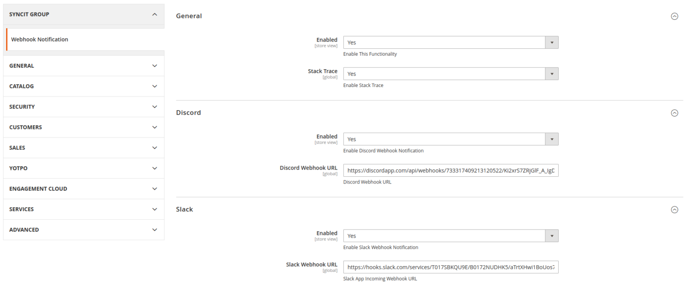Open the Slack Enabled dropdown arrow
The height and width of the screenshot is (292, 686).
552,236
